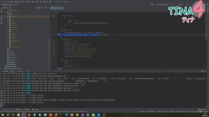The image size is (209, 117).
Task: Open the Tools menu
Action: tap(37, 2)
